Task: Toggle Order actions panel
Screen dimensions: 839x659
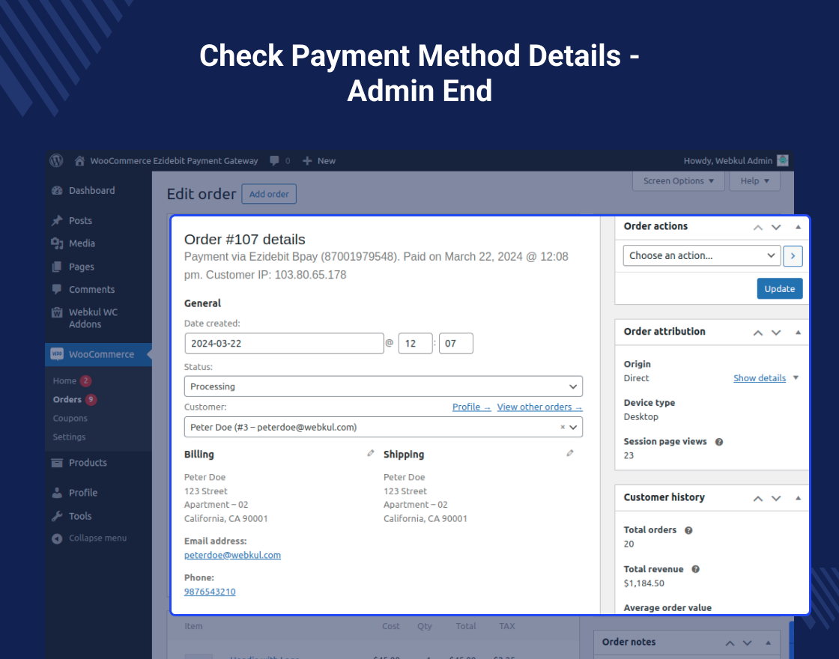Action: tap(798, 227)
